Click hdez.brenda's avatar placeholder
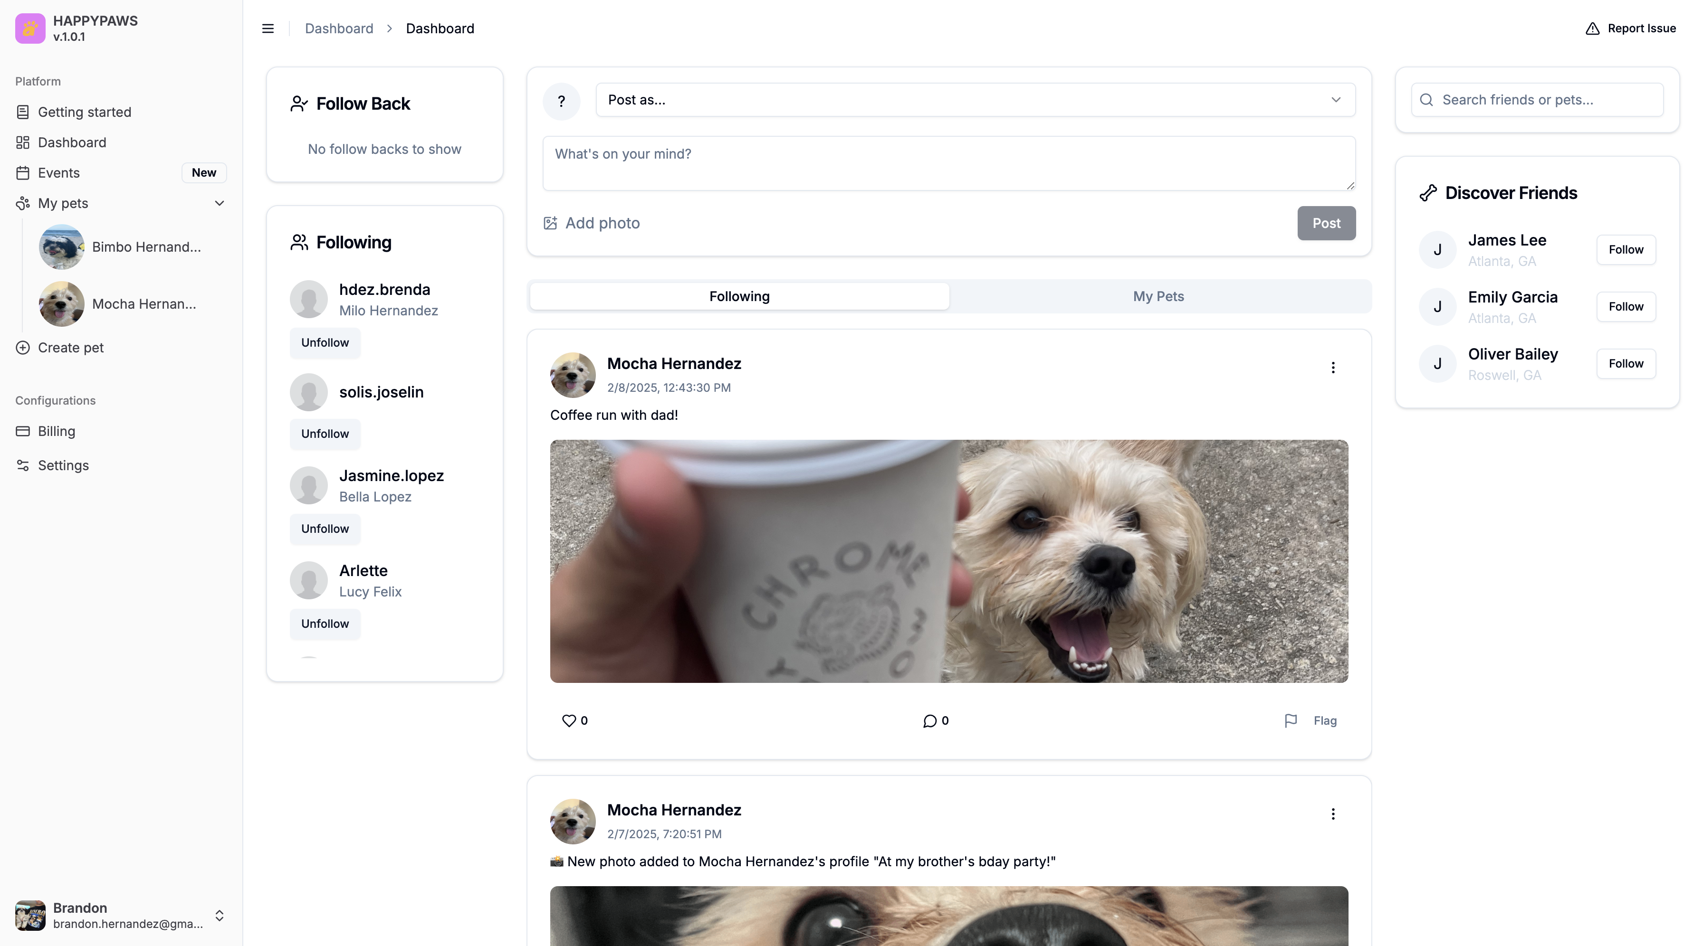Screen dimensions: 1703x946 coord(309,299)
